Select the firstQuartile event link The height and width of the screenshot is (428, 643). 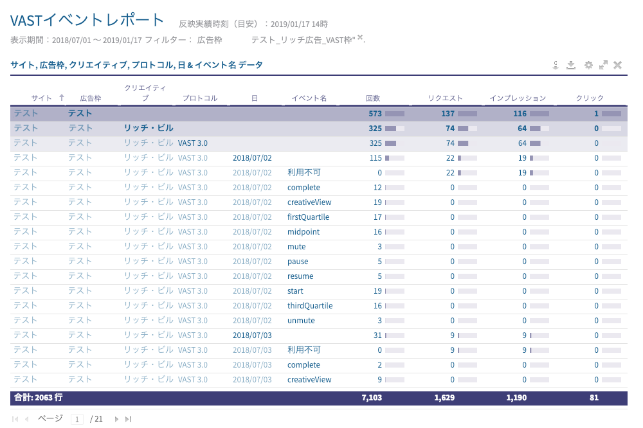pos(308,217)
